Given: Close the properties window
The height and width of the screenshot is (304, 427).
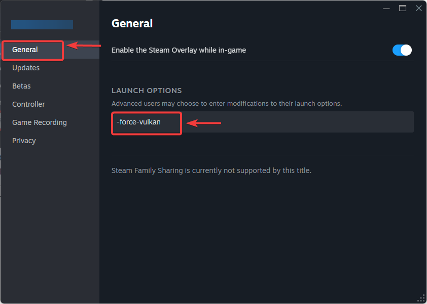Looking at the screenshot, I should click(418, 8).
